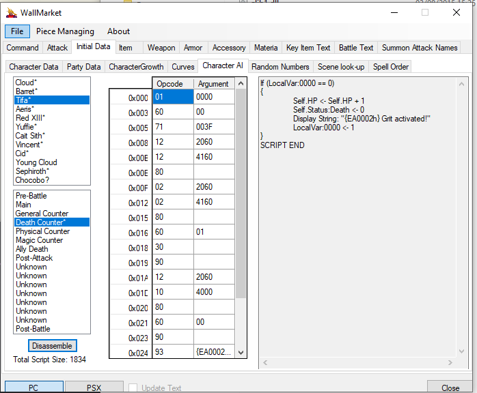Select the Magic Counter script
477x393 pixels.
(x=52, y=240)
